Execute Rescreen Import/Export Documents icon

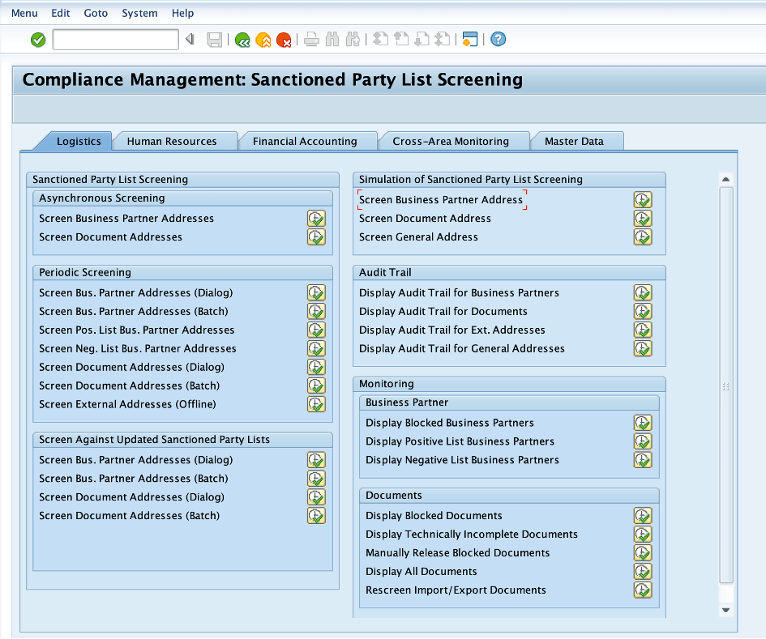643,590
